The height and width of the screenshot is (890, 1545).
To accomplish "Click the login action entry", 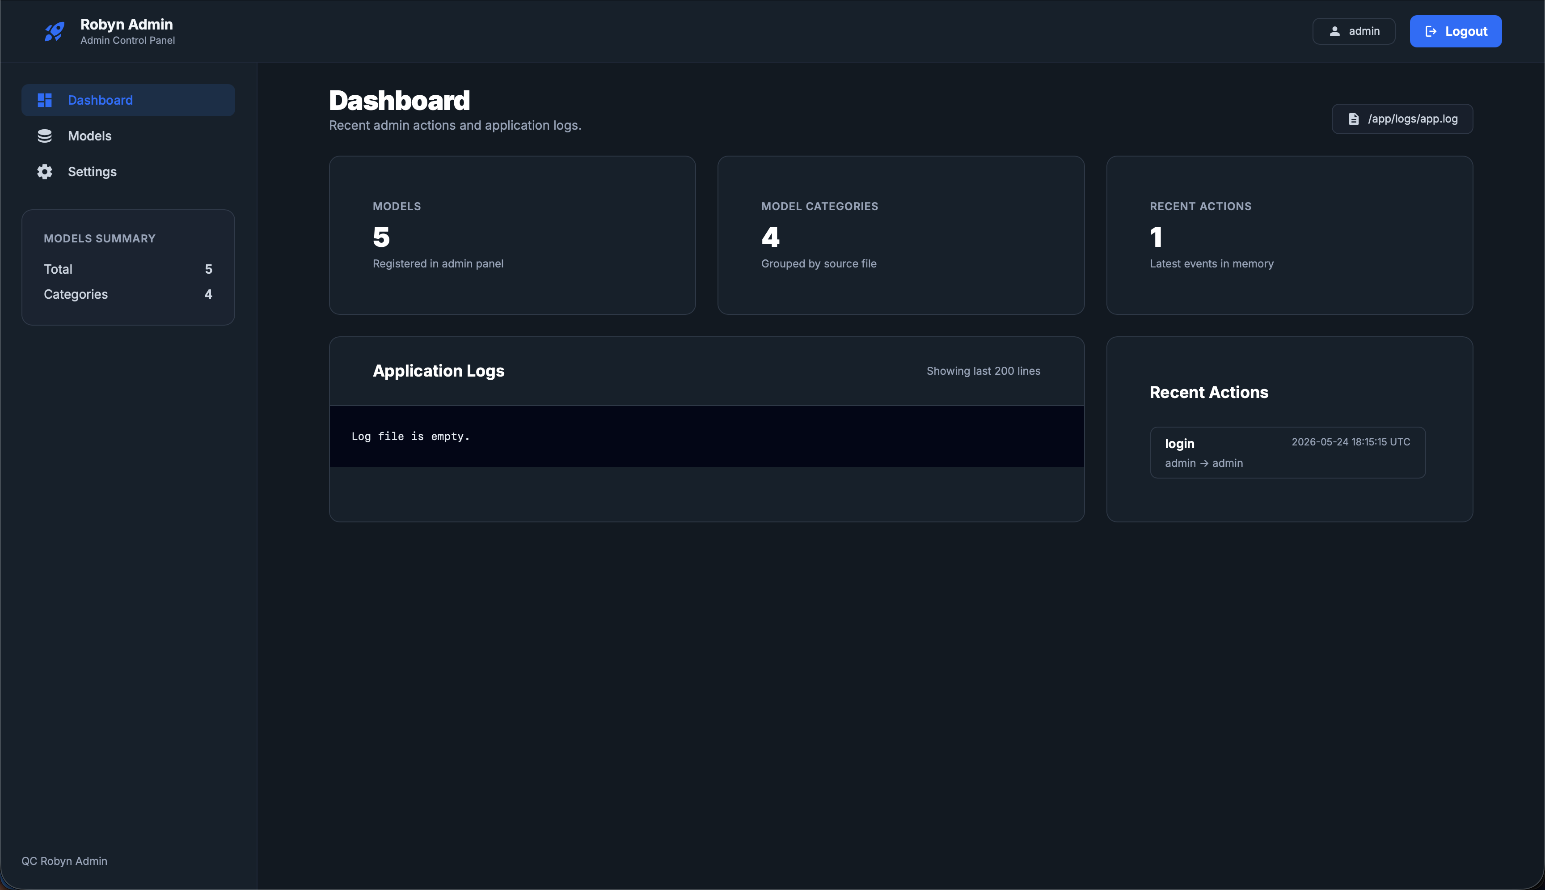I will 1288,452.
